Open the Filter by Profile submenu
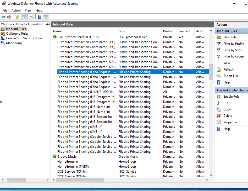248x191 pixels. click(233, 44)
